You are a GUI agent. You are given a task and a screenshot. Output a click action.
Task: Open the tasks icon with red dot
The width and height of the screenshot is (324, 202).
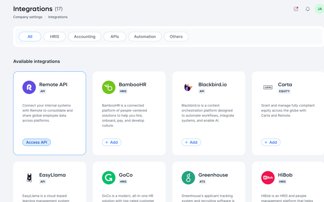[296, 9]
